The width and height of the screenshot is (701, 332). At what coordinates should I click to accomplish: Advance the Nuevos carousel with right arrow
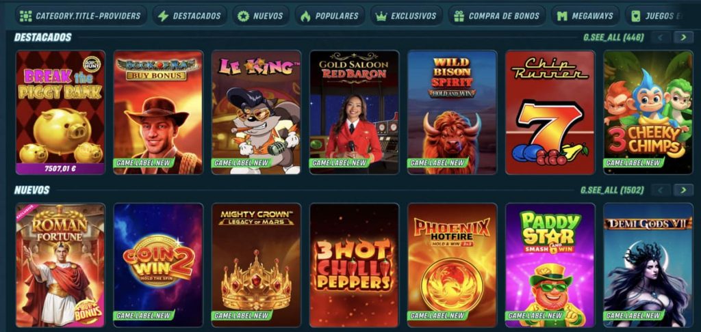683,190
